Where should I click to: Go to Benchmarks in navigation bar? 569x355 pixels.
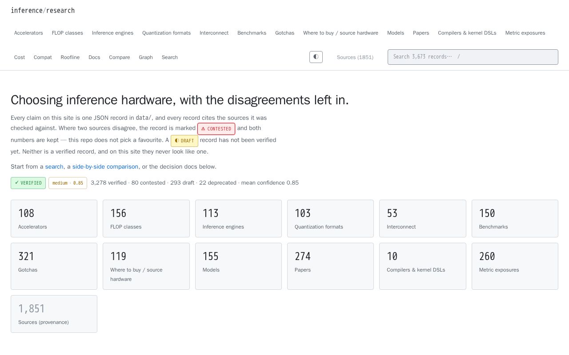tap(252, 33)
